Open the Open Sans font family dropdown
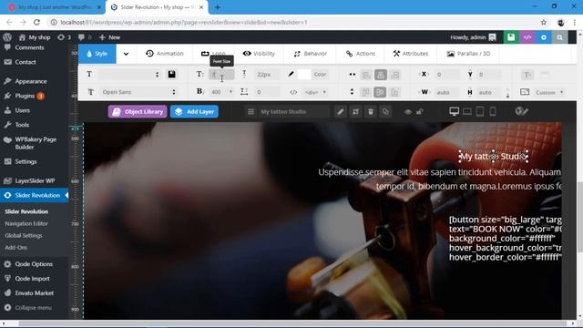This screenshot has height=328, width=583. tap(138, 92)
